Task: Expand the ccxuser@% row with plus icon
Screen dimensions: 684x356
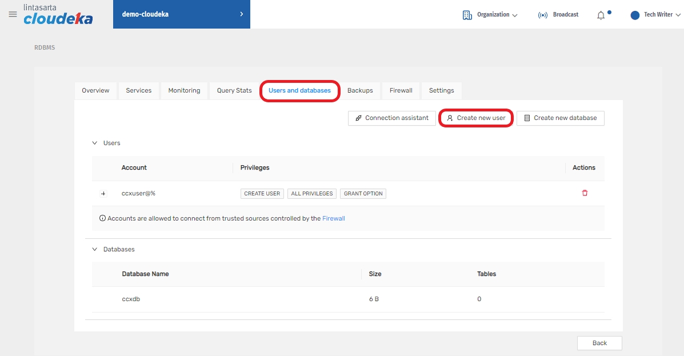Action: pos(103,194)
